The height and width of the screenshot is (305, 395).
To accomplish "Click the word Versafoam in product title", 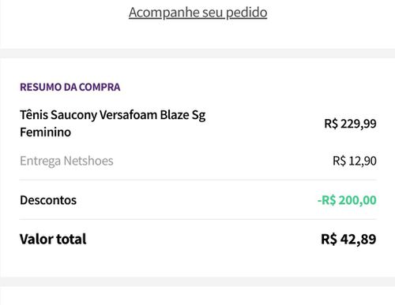I will pyautogui.click(x=128, y=115).
